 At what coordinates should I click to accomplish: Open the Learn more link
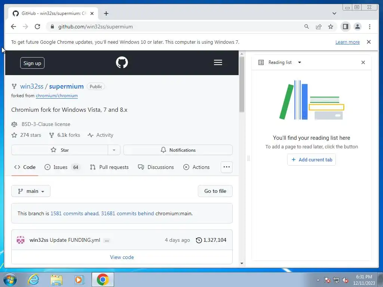tap(347, 42)
